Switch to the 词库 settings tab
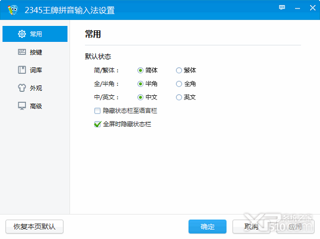Screen dimensions: 320x239 [x=35, y=70]
